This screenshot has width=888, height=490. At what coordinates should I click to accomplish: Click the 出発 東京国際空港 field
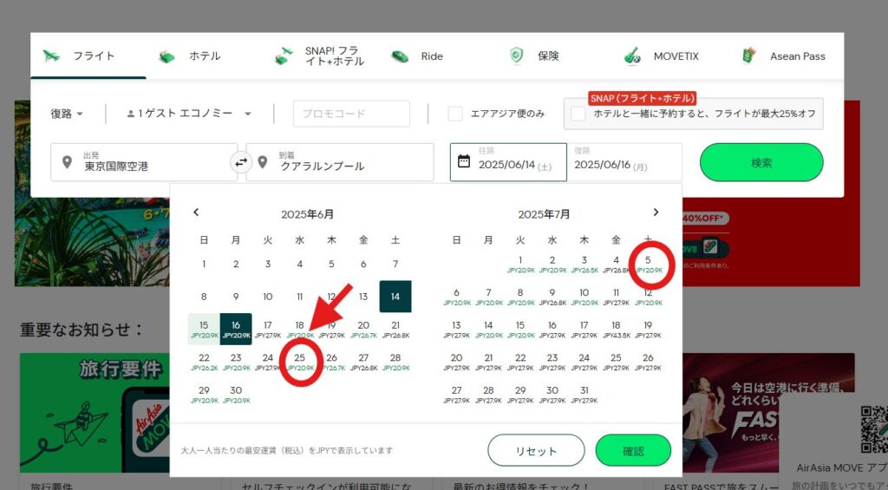[x=144, y=162]
